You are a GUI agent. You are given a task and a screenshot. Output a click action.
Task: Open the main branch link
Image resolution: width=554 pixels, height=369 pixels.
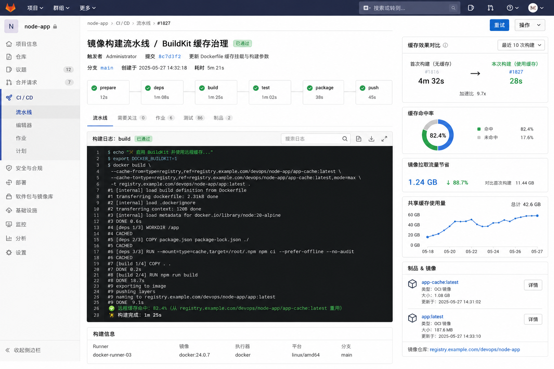coord(107,68)
